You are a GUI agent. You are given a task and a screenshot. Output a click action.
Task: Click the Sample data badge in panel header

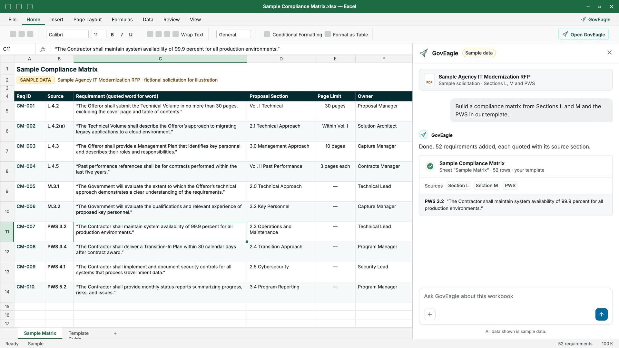[479, 53]
